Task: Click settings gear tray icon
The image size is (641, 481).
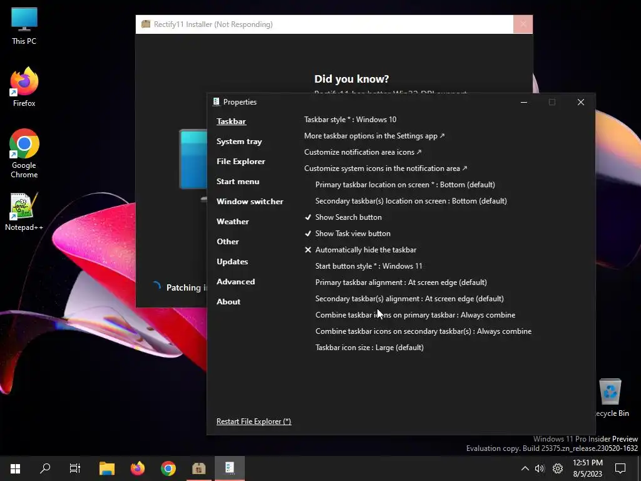Action: coord(558,468)
